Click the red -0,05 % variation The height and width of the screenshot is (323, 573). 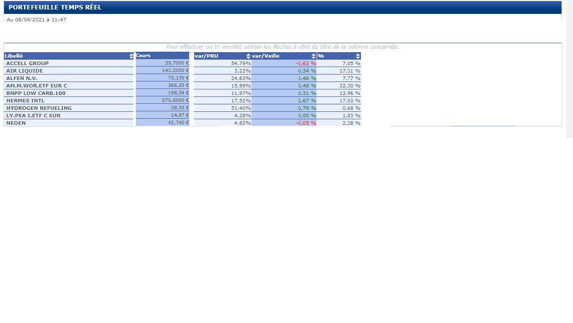tap(306, 123)
